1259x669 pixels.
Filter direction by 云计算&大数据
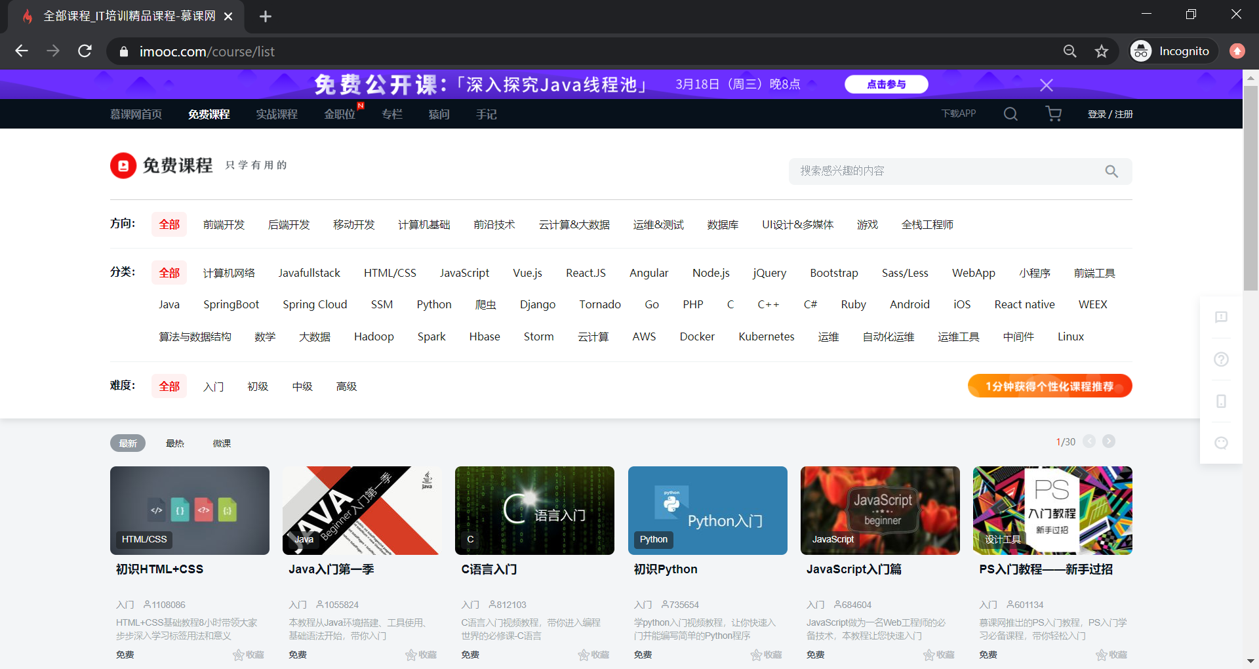click(574, 224)
